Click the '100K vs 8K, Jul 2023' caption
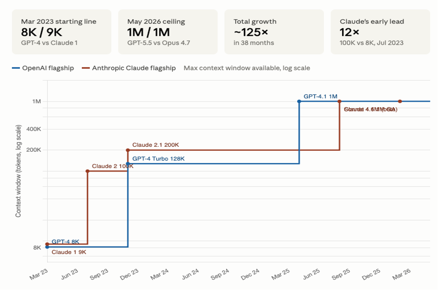438x290 pixels. (x=371, y=43)
